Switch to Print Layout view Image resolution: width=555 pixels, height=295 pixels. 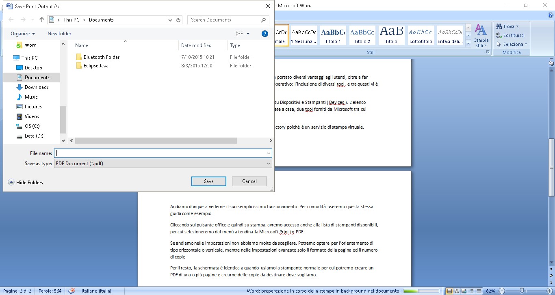[449, 291]
